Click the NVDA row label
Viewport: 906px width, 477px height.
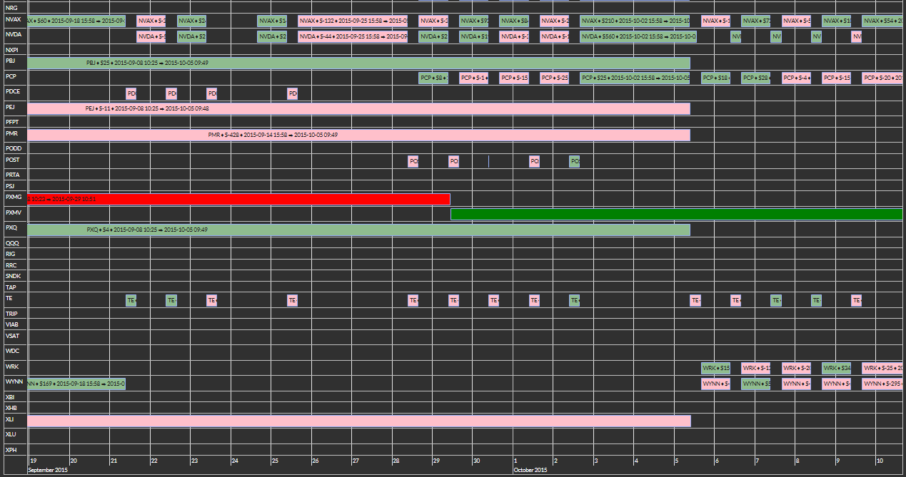click(13, 34)
